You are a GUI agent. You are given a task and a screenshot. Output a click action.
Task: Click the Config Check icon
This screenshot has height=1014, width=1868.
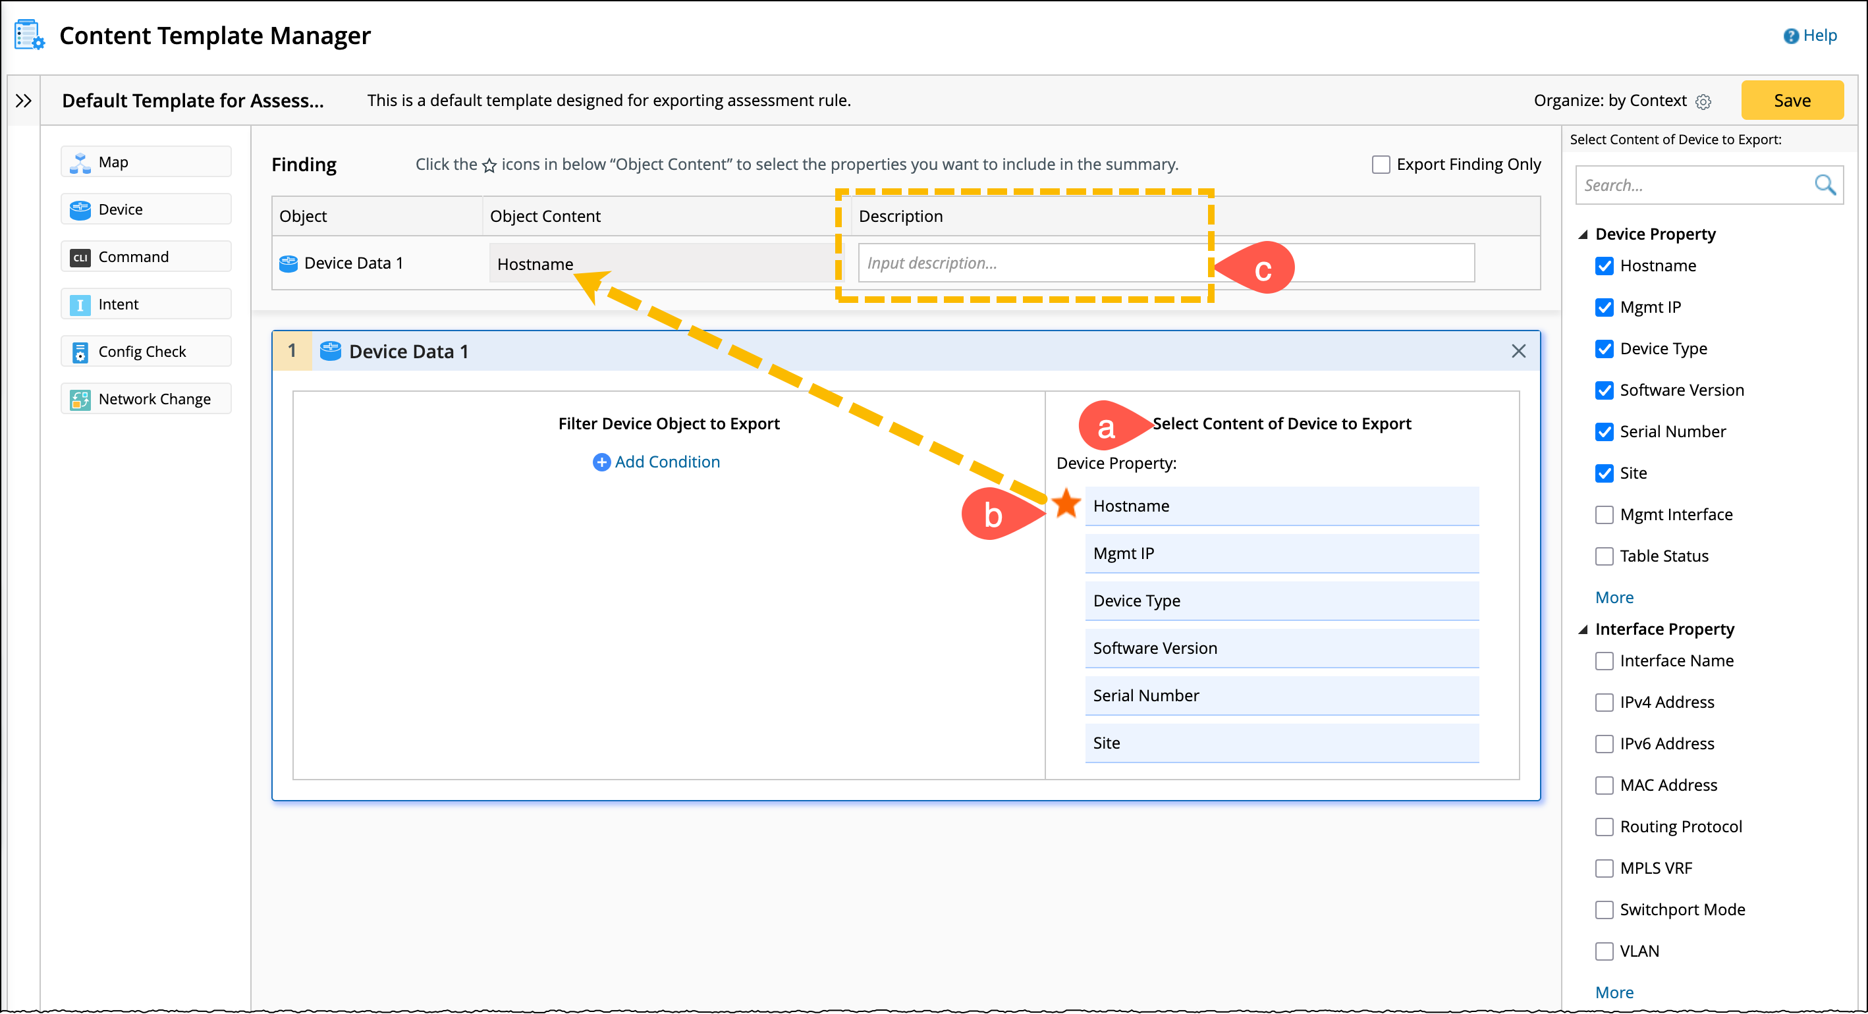[80, 352]
